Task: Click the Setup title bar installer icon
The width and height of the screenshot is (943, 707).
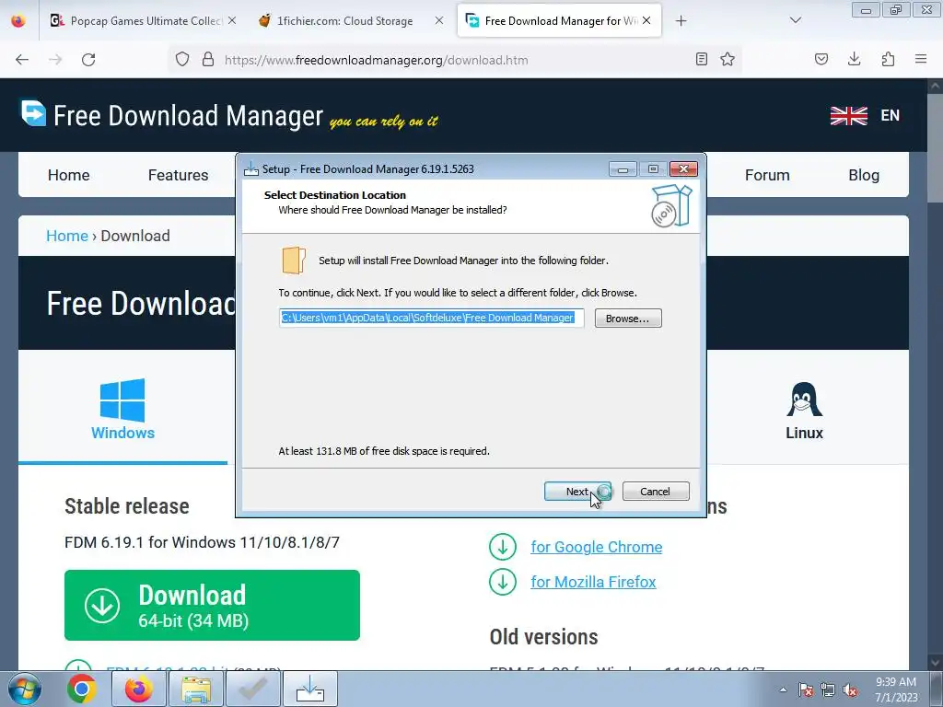Action: pos(250,169)
